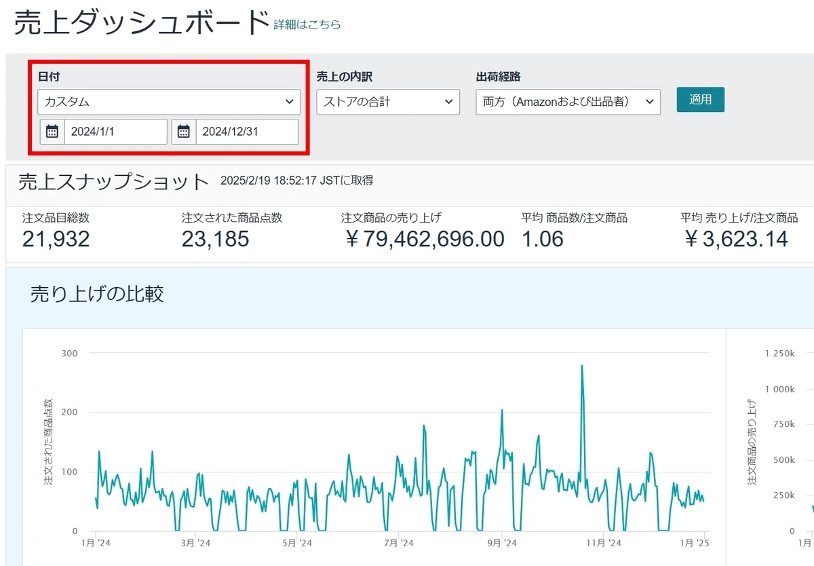Screen dimensions: 814x566
Task: Open the start date calendar icon
Action: coord(52,132)
